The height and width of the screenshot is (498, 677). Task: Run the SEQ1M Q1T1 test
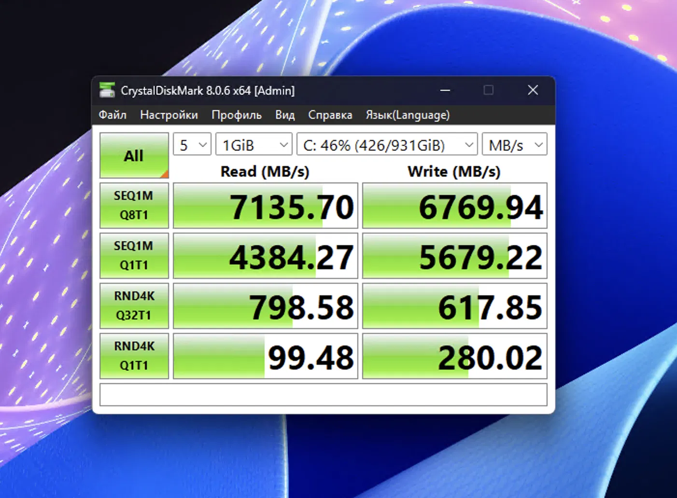tap(134, 256)
